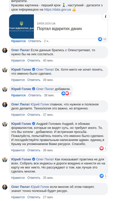Open the https://data.gov.ua hyperlink
Viewport: 113px width, 201px height.
(57, 9)
